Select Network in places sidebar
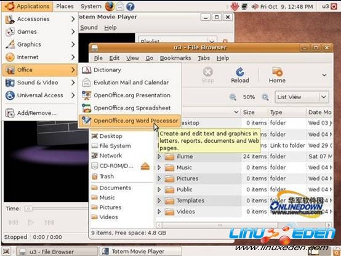Screen dimensions: 341x256 [122, 156]
